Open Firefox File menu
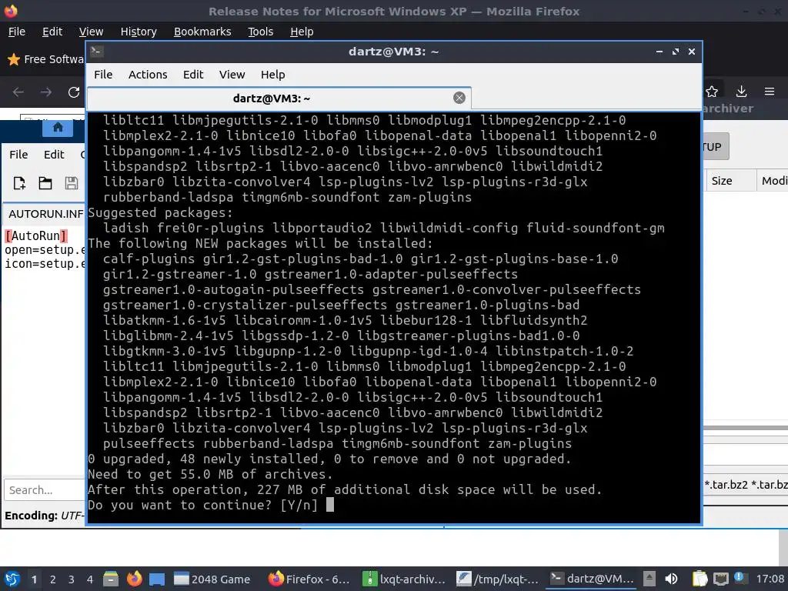This screenshot has width=788, height=591. 17,32
